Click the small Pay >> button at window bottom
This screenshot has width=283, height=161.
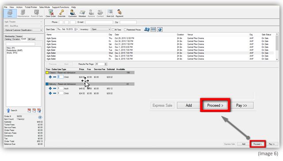coord(272,144)
